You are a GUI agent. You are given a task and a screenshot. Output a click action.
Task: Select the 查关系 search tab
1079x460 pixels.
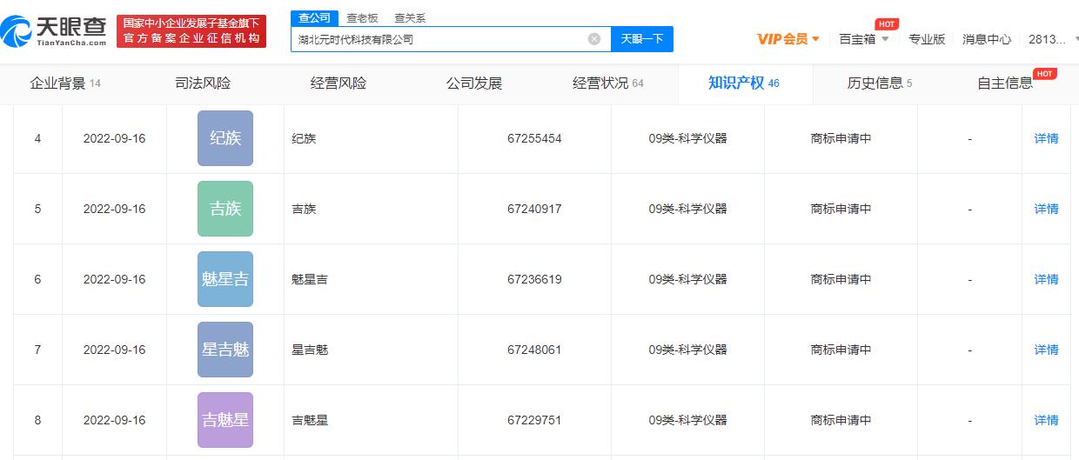pos(410,17)
